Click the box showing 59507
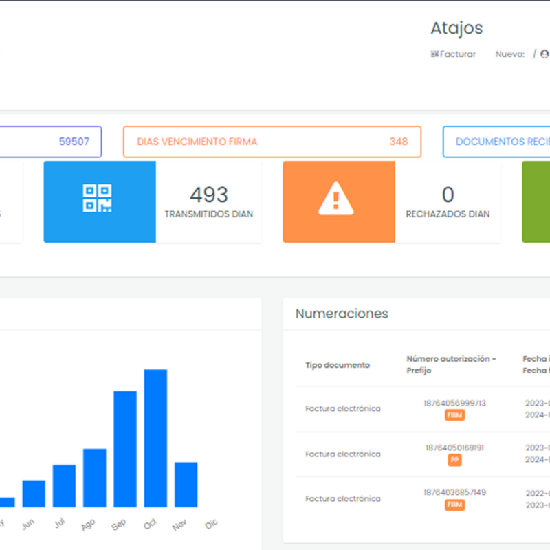The width and height of the screenshot is (550, 550). pos(51,142)
